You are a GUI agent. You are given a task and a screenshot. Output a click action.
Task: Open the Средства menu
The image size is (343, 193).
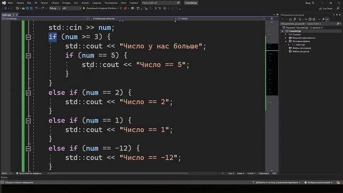point(96,3)
